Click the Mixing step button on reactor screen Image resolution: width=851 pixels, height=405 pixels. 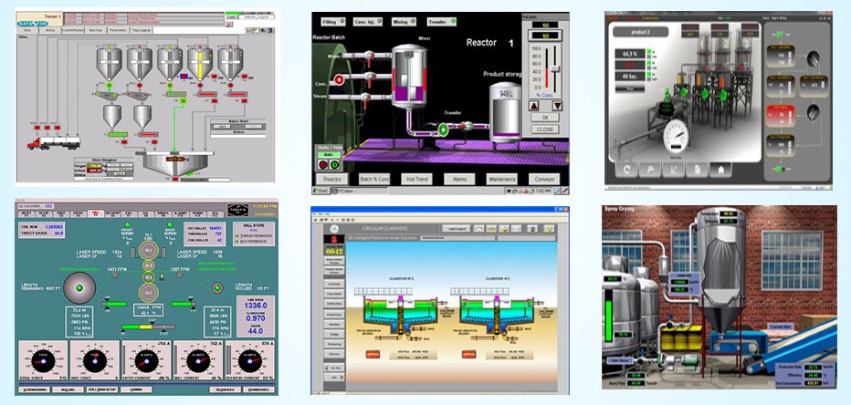click(404, 22)
